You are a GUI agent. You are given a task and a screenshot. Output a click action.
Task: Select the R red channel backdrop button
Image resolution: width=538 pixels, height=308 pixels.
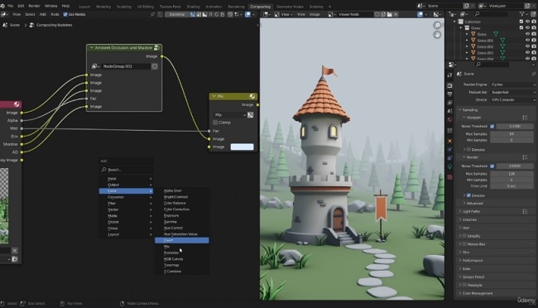click(x=211, y=14)
